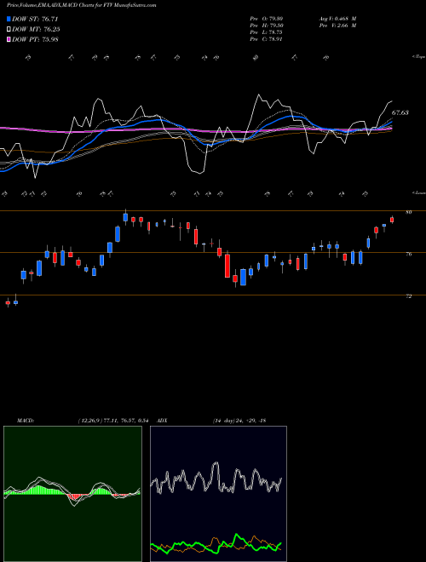Viewport: 426px width, 562px height.
Task: Select the DOW PT: 75.98 label
Action: (35, 39)
